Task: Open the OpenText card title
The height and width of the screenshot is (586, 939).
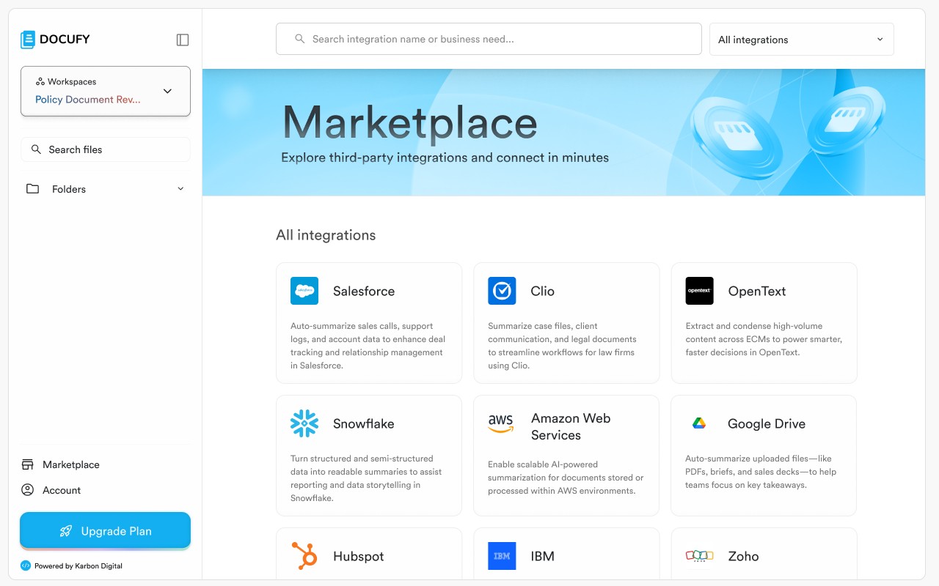Action: pyautogui.click(x=757, y=291)
